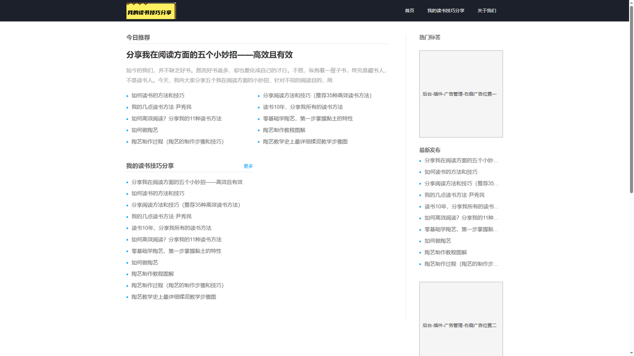634x356 pixels.
Task: Open 读书10年，分享我所有的读书方法 under 今日推荐
Action: pyautogui.click(x=303, y=107)
